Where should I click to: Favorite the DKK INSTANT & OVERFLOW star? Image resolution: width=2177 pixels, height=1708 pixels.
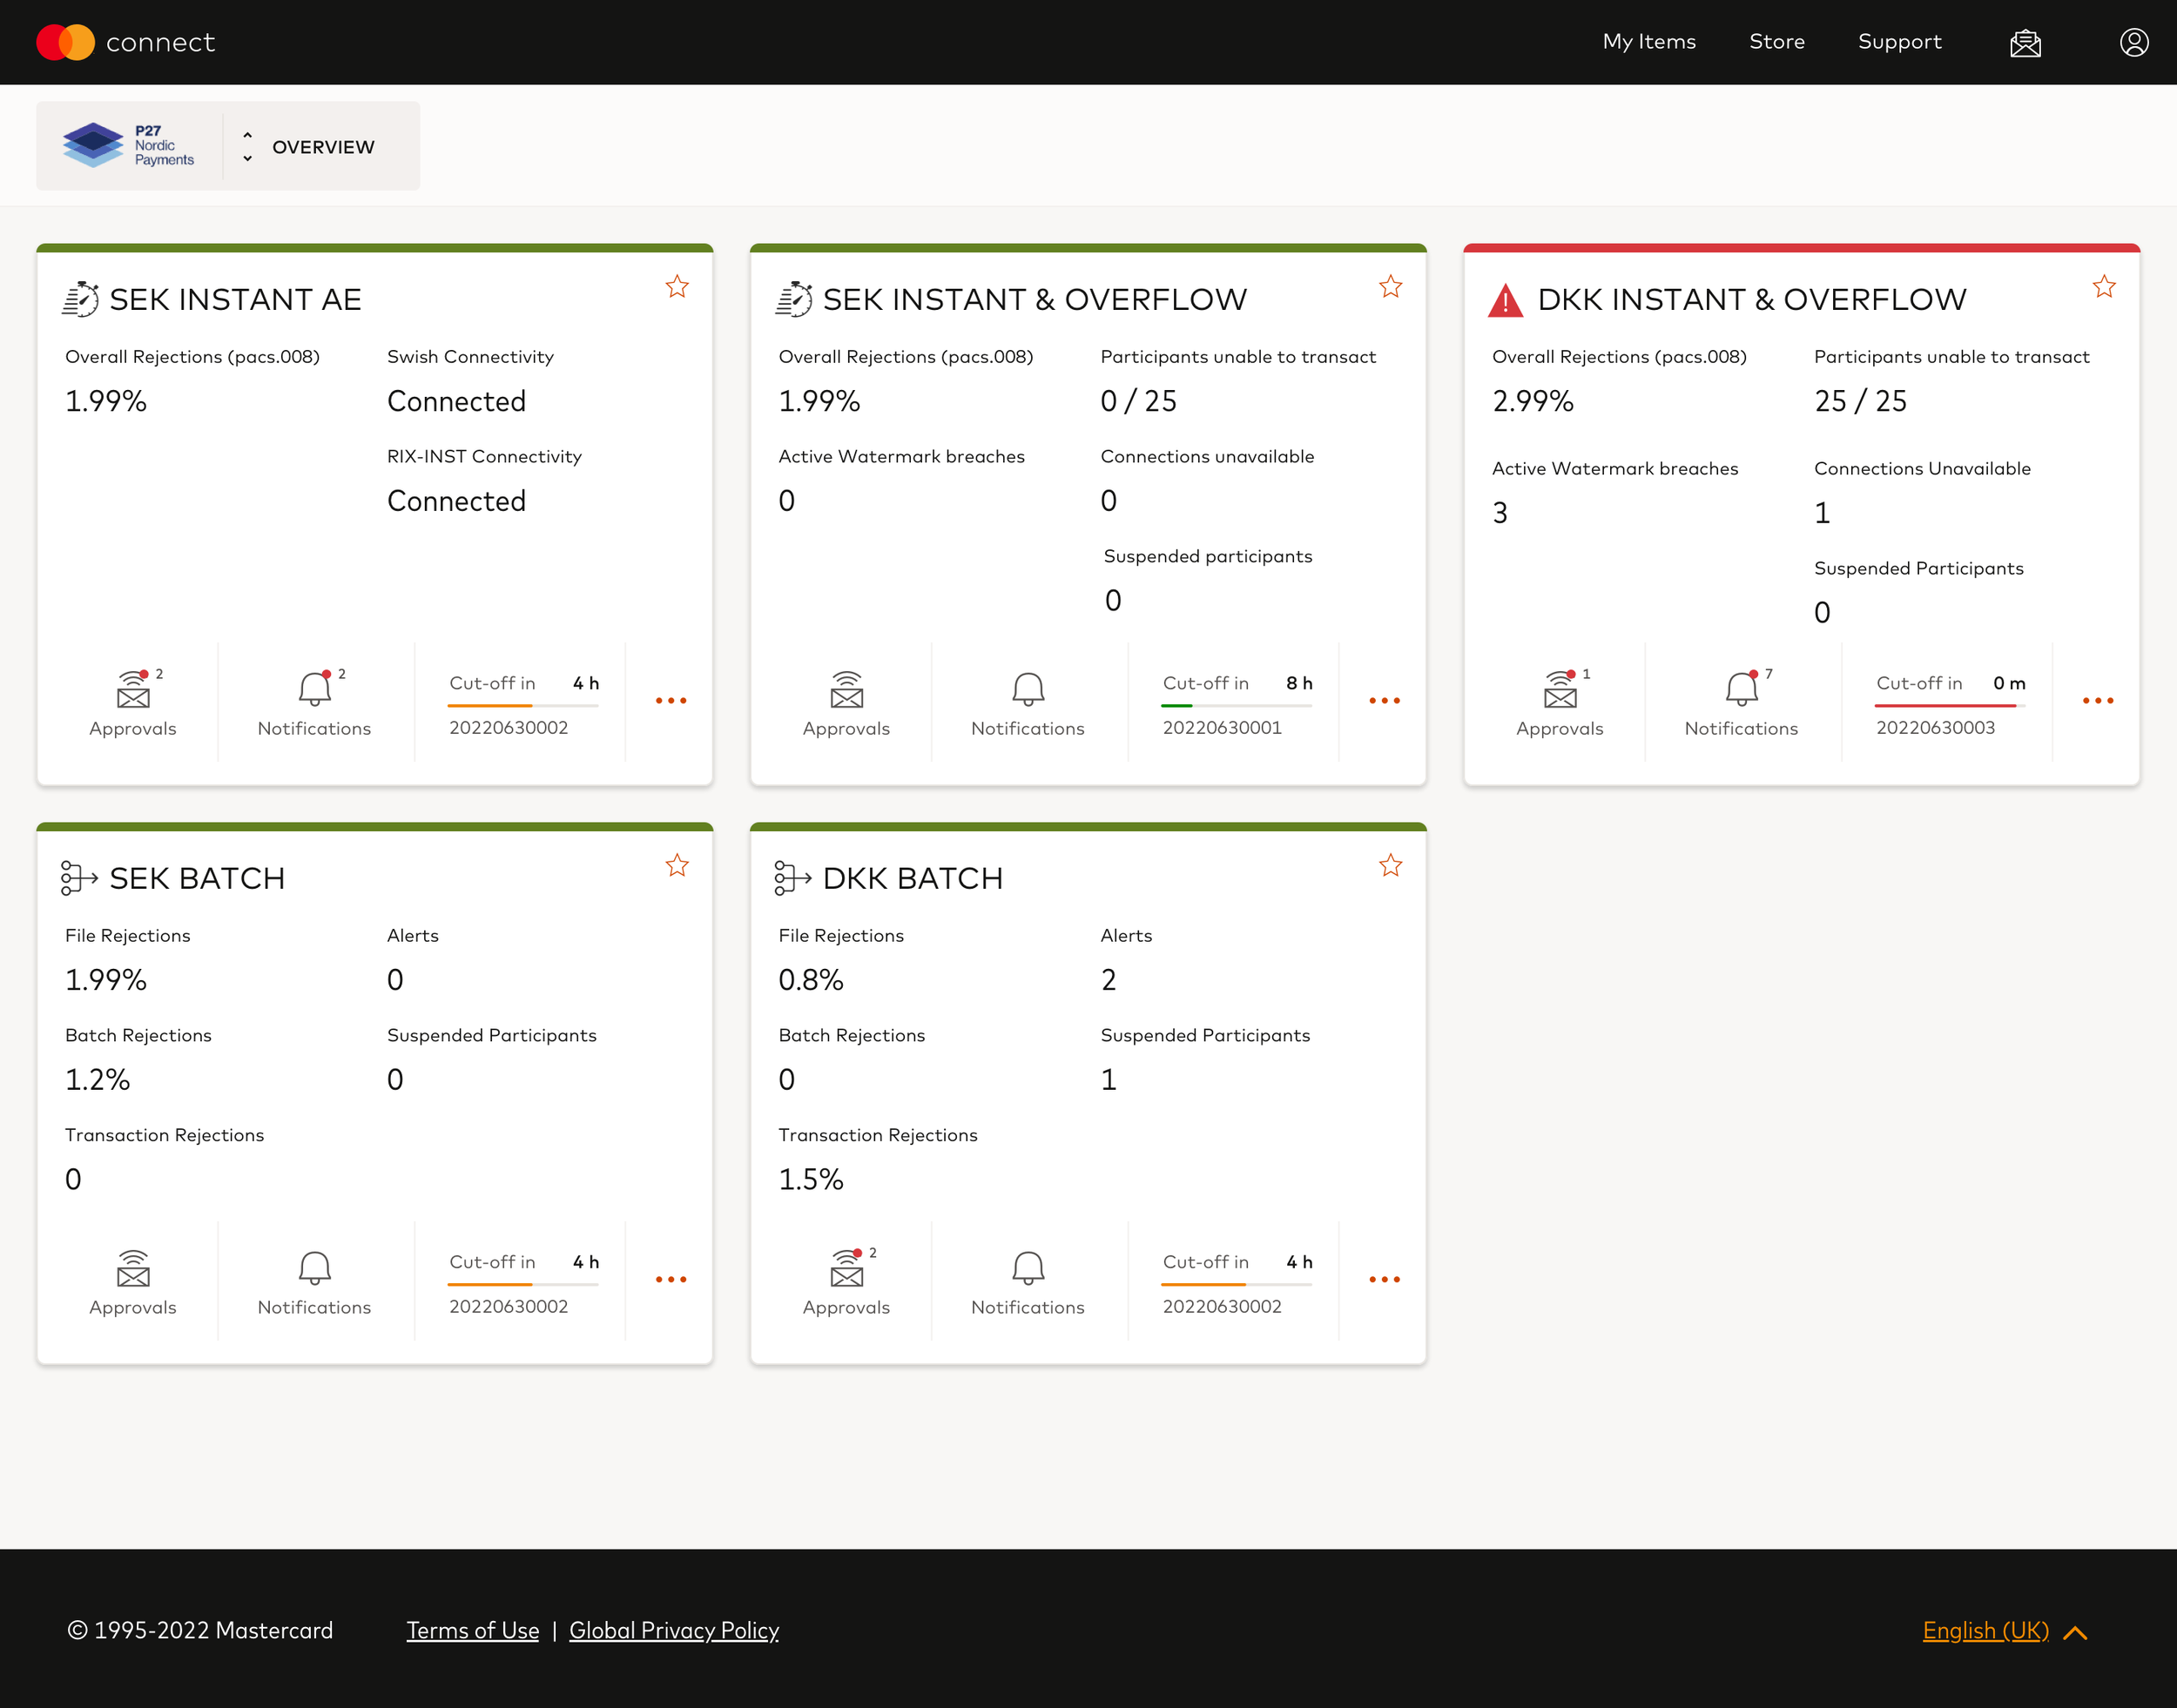tap(2104, 287)
